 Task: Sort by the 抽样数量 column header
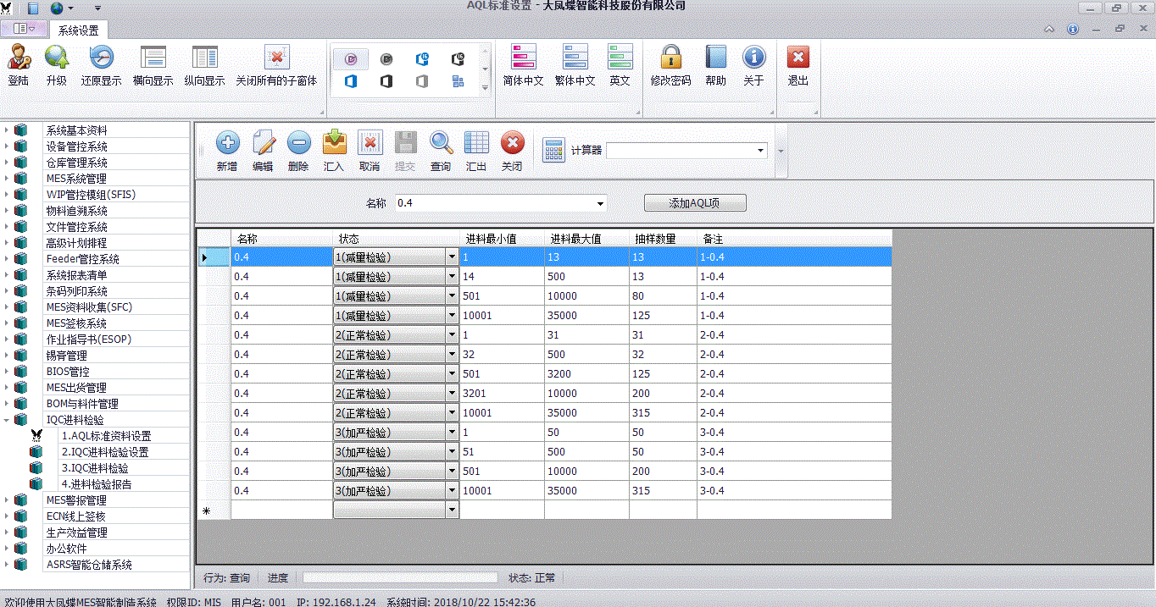(663, 238)
